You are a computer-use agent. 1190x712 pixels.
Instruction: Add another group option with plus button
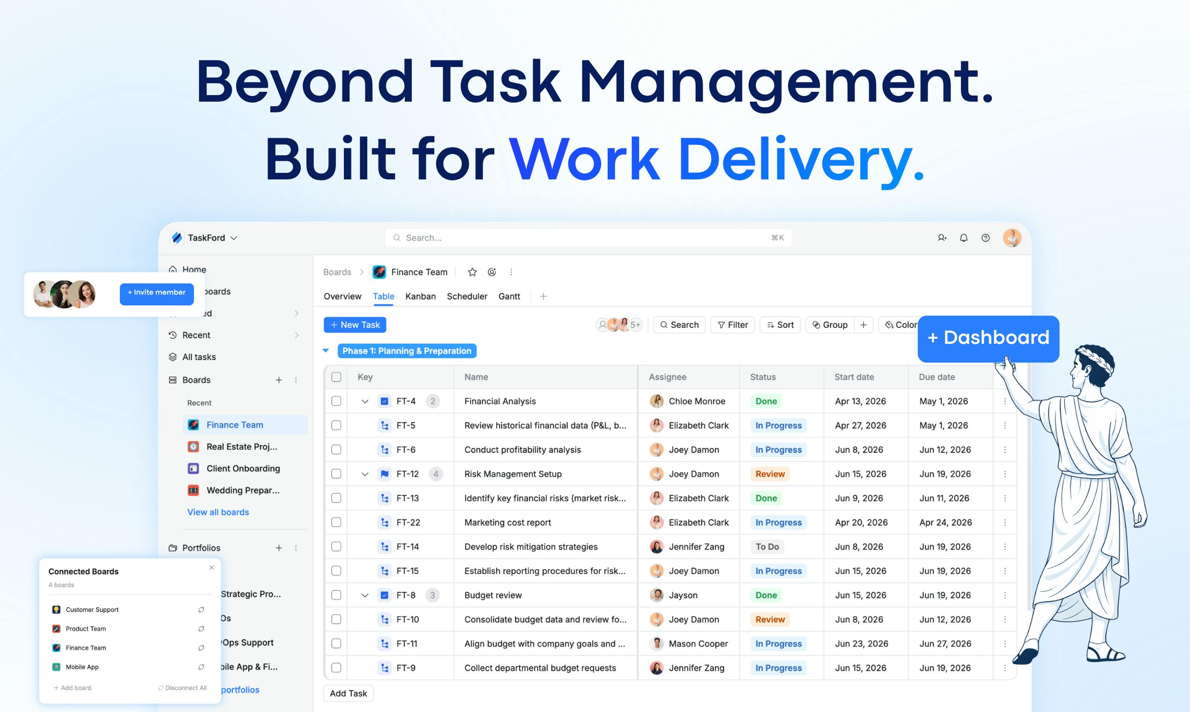(x=864, y=325)
